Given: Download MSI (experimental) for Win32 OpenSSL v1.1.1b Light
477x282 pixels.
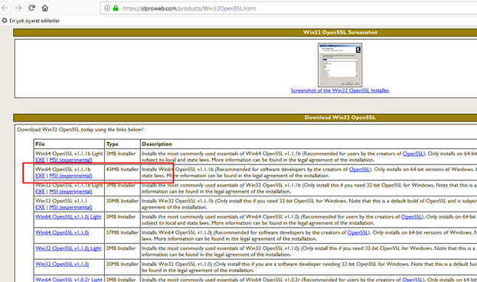Looking at the screenshot, I should tap(71, 192).
